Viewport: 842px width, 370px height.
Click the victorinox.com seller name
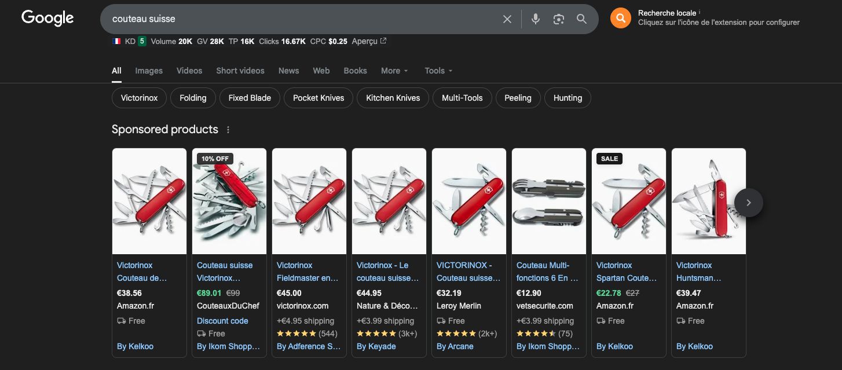(x=302, y=306)
